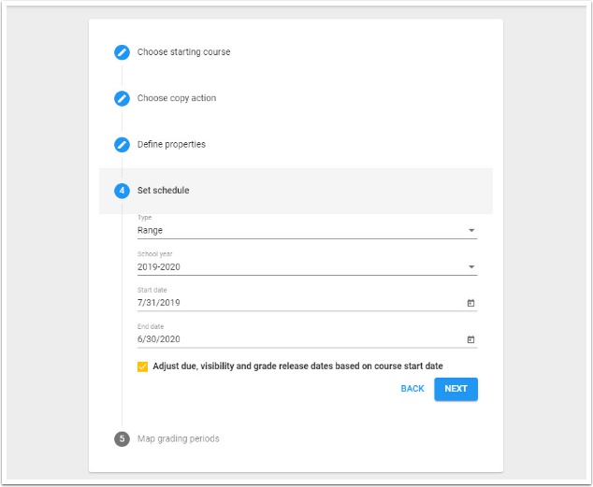The height and width of the screenshot is (487, 593).
Task: Open the End date calendar picker icon
Action: pos(470,339)
